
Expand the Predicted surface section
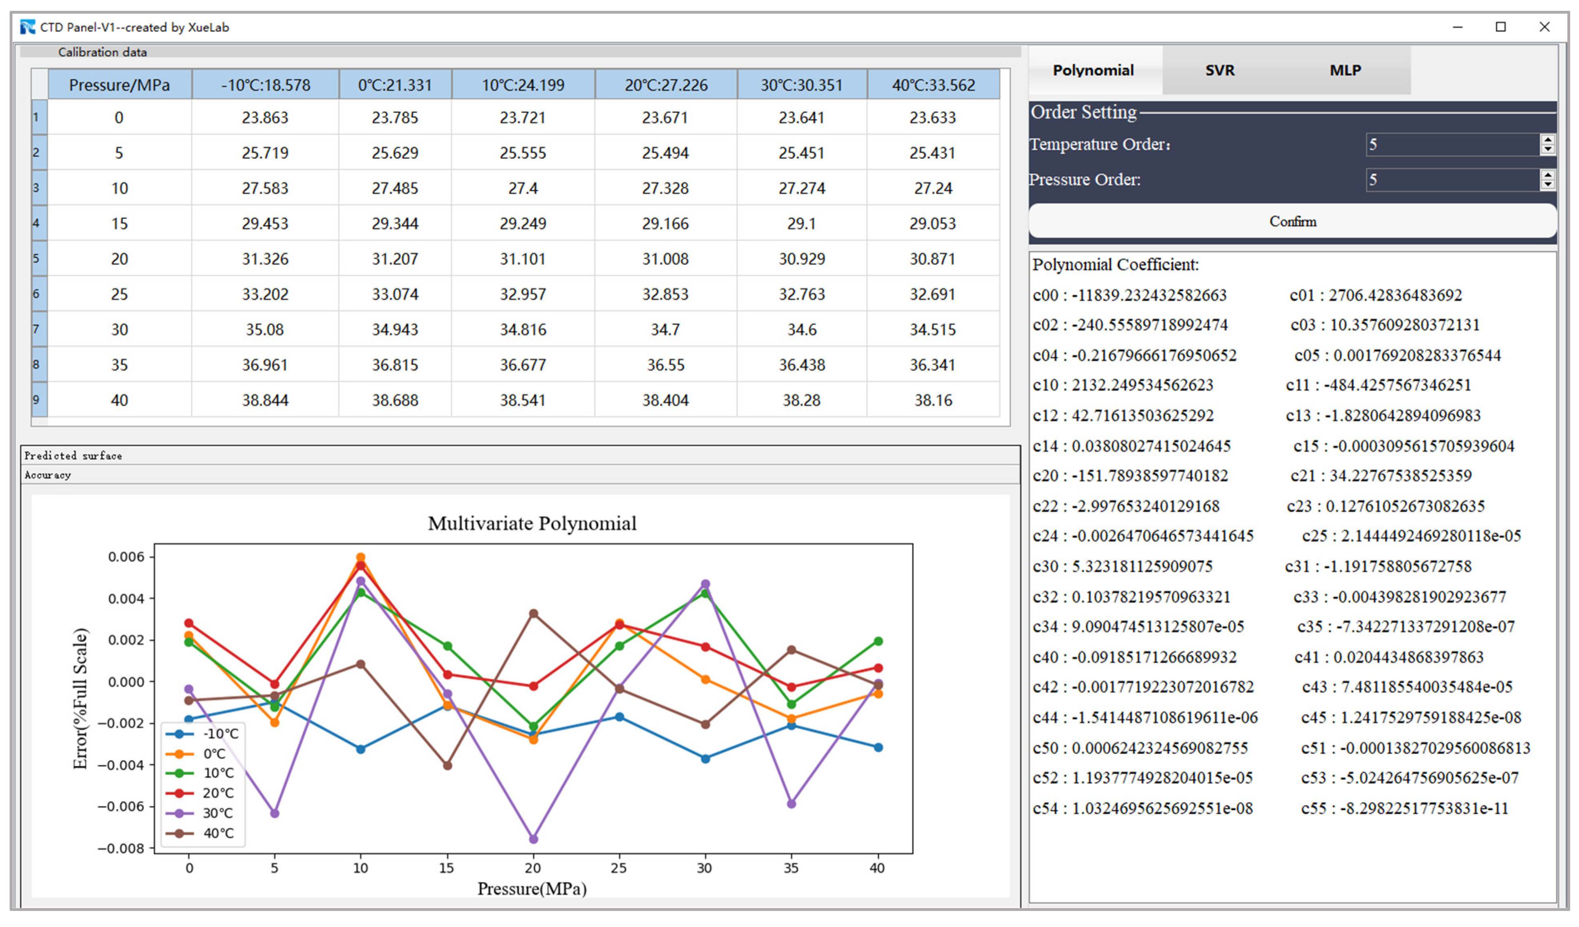73,455
